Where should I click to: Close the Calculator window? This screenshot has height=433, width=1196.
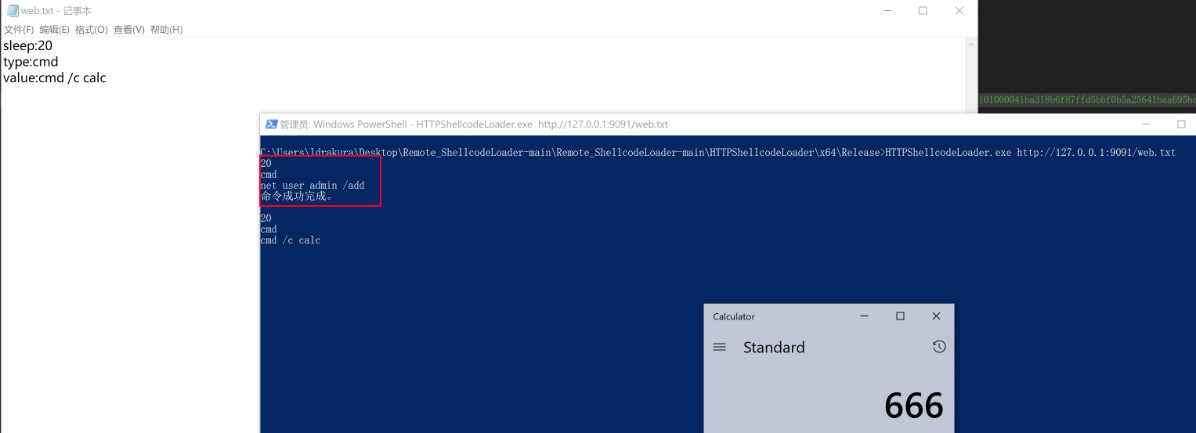click(936, 316)
